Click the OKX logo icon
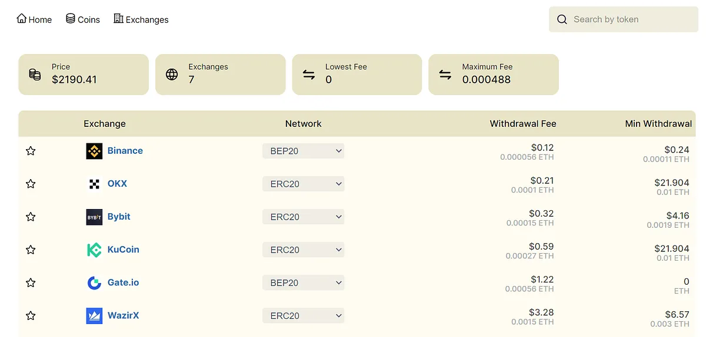Screen dimensions: 706x337 pos(94,184)
